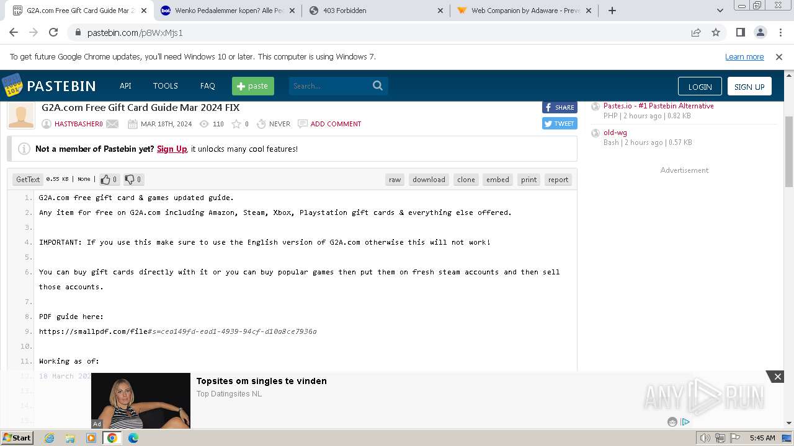Click the ADD COMMENT link

[336, 124]
